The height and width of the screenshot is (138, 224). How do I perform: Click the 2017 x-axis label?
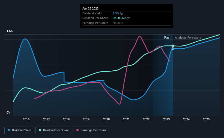point(46,119)
